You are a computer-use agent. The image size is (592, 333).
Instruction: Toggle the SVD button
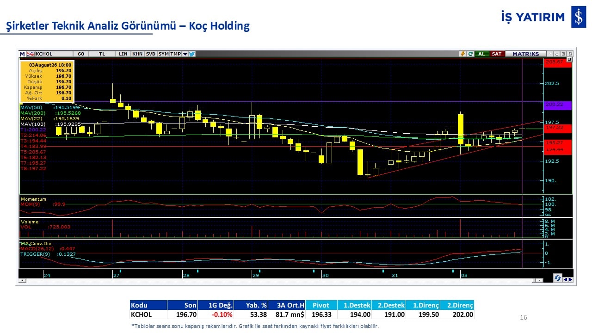tap(151, 54)
